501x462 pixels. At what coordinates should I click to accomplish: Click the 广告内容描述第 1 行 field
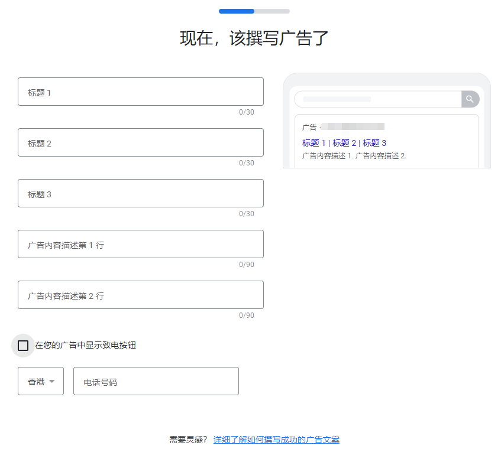coord(140,244)
